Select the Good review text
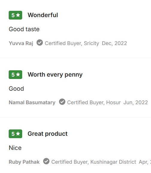151x173 pixels. coord(16,89)
